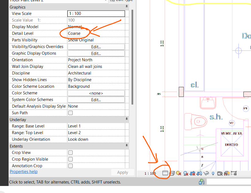Toggle Shadows on the view control bar
Image resolution: width=251 pixels, height=193 pixels.
(x=185, y=173)
